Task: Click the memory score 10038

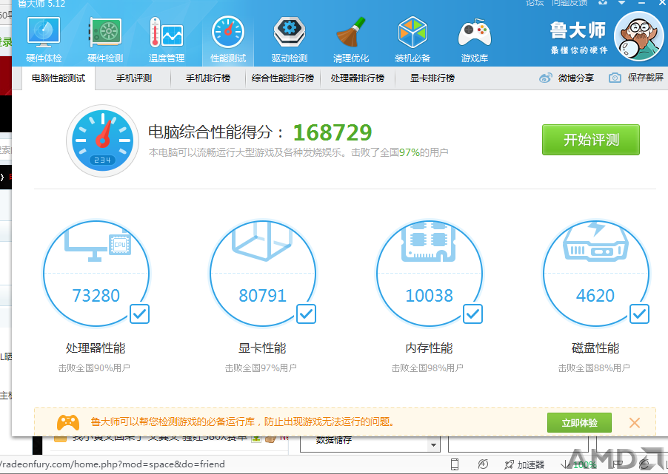Action: click(x=429, y=295)
